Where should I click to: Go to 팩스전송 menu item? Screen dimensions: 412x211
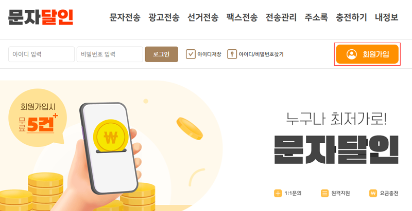pyautogui.click(x=242, y=17)
